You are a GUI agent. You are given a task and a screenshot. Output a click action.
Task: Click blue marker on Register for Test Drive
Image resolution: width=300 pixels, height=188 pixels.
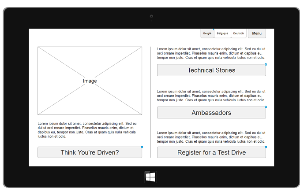(x=266, y=147)
